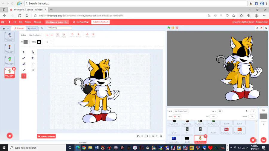
Task: Toggle dark mode moon icon in menu bar
Action: coord(9,22)
